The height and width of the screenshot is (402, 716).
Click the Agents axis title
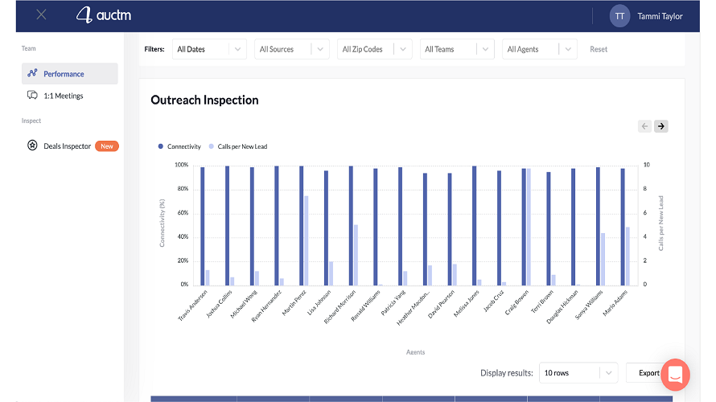pyautogui.click(x=415, y=352)
